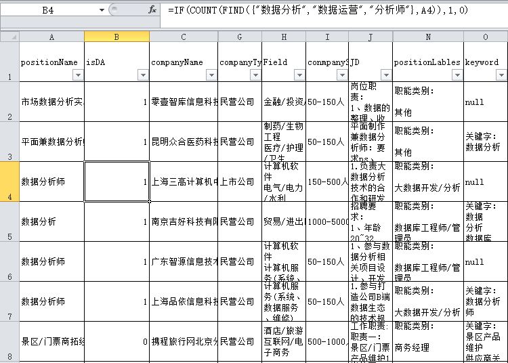Click company cell 上海品依信息科 in row 7
This screenshot has height=363, width=508.
coord(184,301)
